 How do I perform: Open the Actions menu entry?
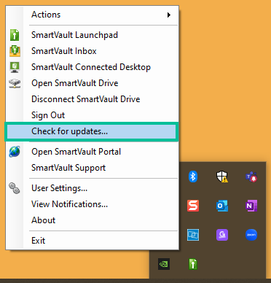pyautogui.click(x=92, y=15)
